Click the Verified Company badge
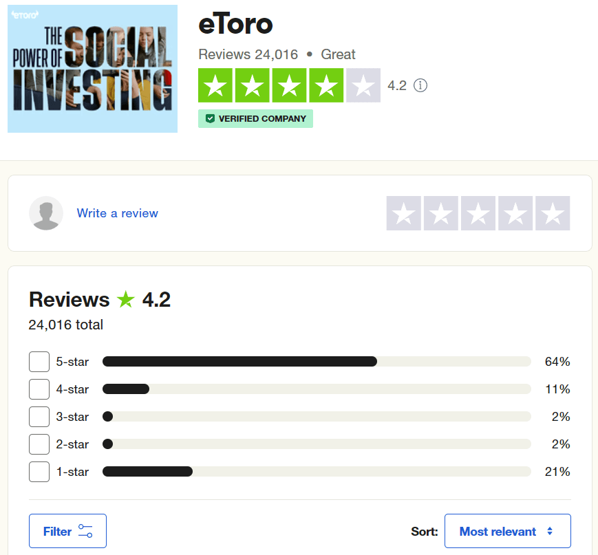 coord(255,119)
